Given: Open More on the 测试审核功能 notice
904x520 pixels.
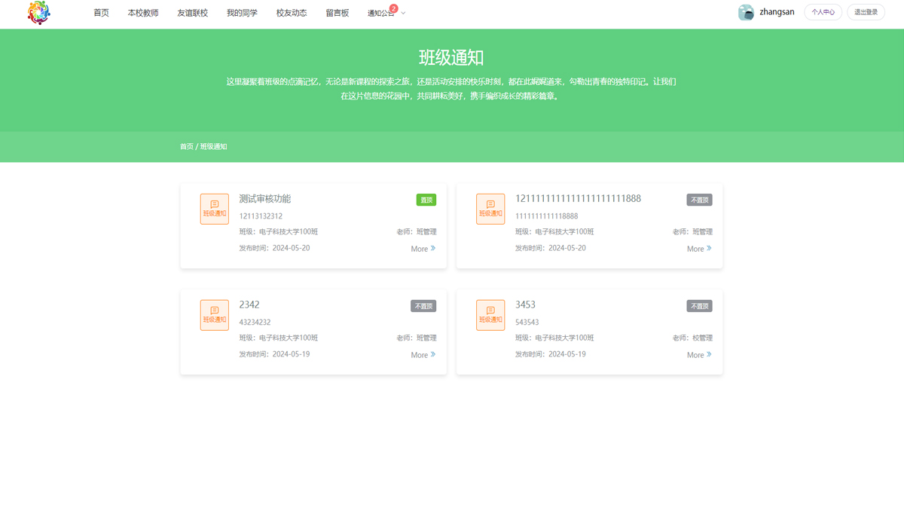Looking at the screenshot, I should (423, 249).
